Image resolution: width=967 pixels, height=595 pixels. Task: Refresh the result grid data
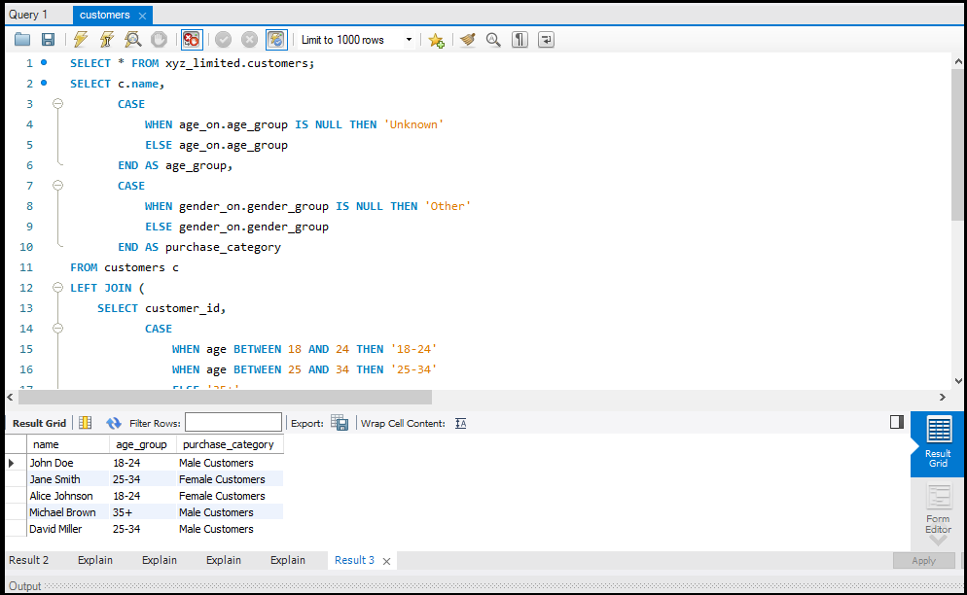[114, 423]
